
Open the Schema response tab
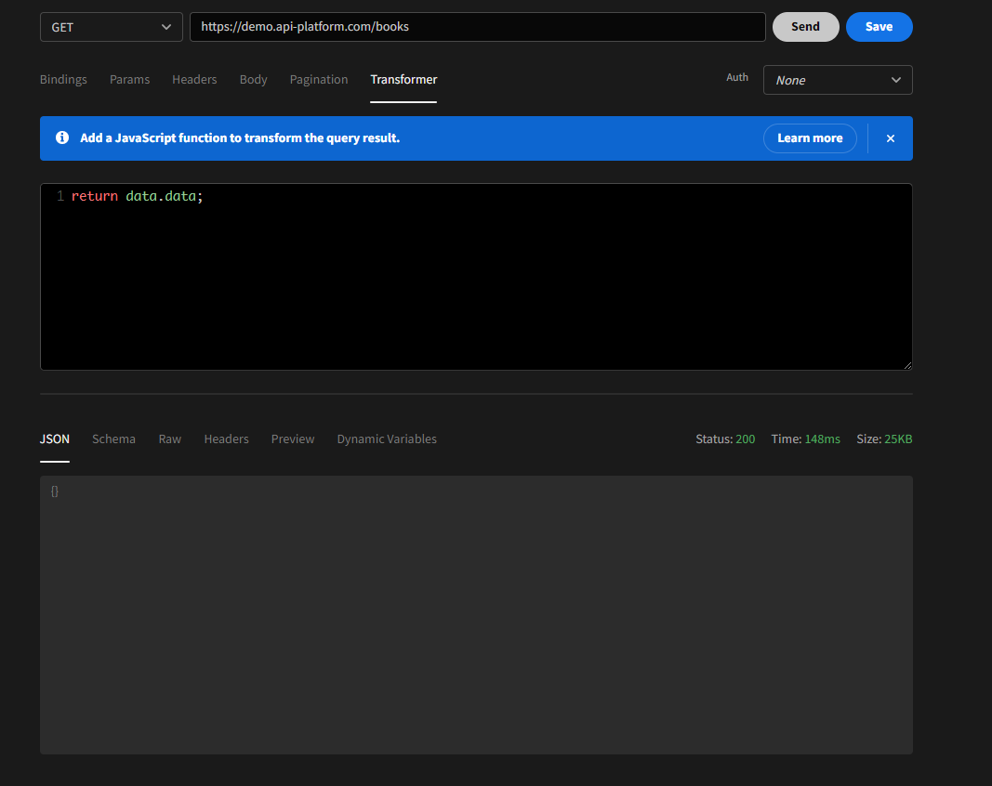point(113,439)
